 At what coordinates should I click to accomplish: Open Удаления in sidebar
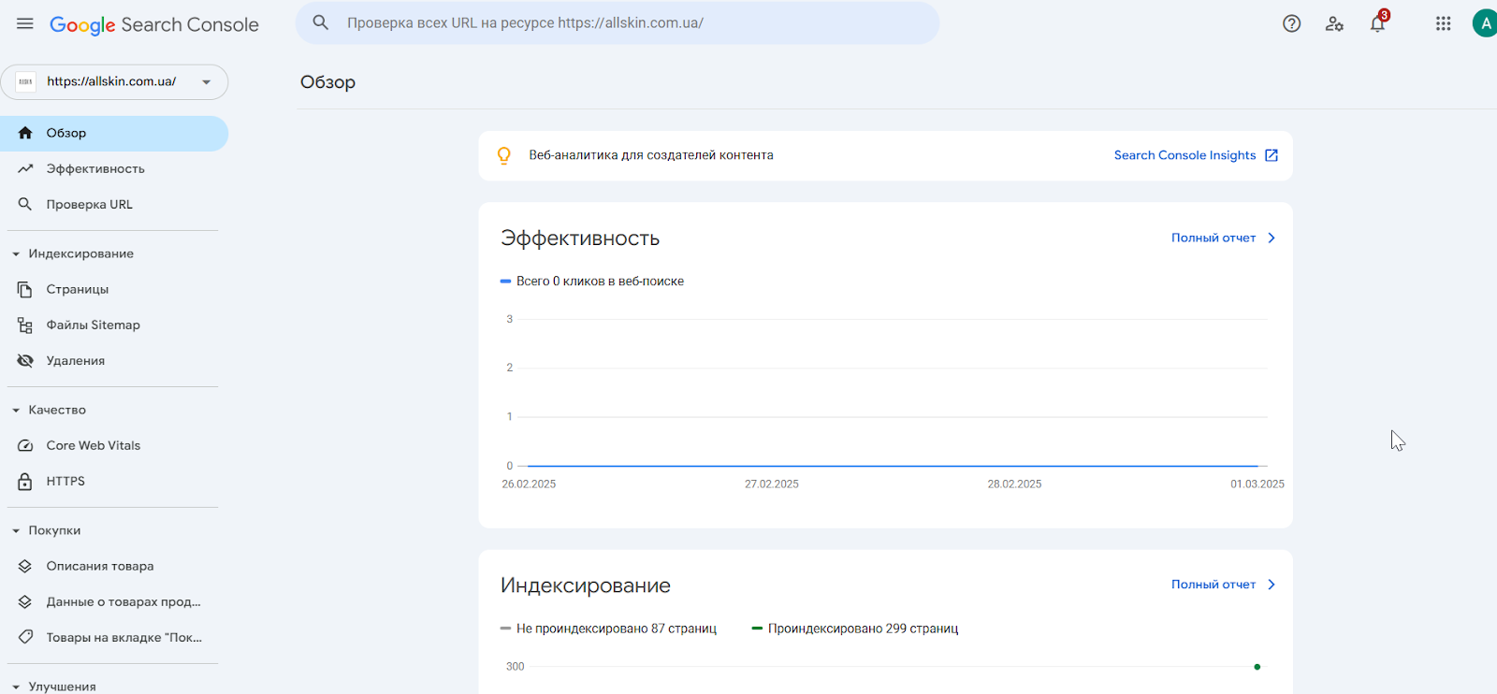[x=114, y=360]
